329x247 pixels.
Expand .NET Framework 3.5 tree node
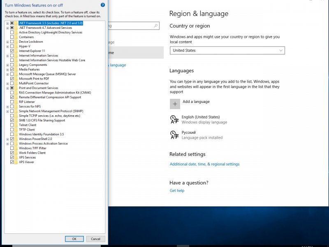click(7, 23)
